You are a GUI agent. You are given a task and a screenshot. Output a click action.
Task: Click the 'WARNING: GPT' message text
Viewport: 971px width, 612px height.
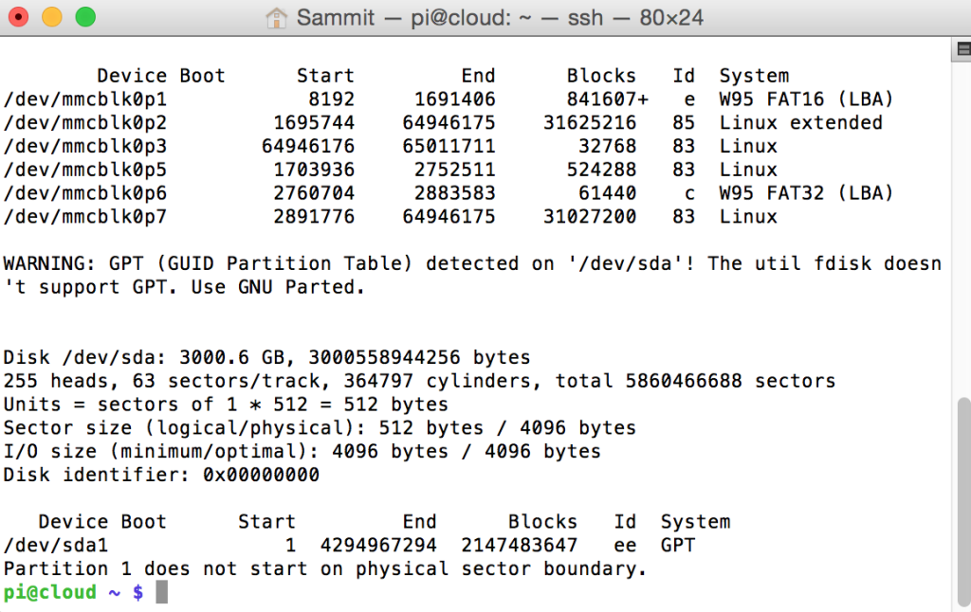[x=73, y=263]
